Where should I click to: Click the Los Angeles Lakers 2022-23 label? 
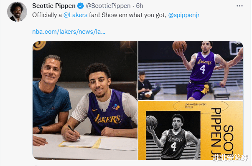196,106
